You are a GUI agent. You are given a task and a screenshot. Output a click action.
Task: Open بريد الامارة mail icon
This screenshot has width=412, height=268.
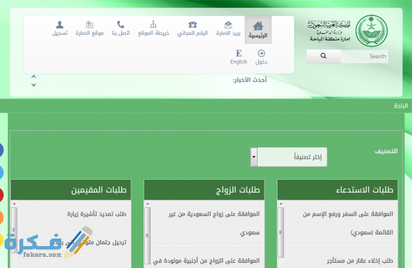pyautogui.click(x=229, y=24)
